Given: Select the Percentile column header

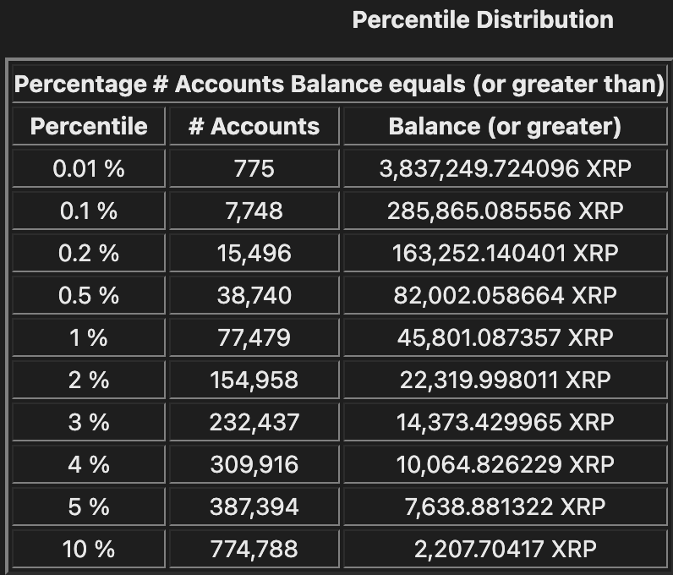Looking at the screenshot, I should (x=89, y=127).
